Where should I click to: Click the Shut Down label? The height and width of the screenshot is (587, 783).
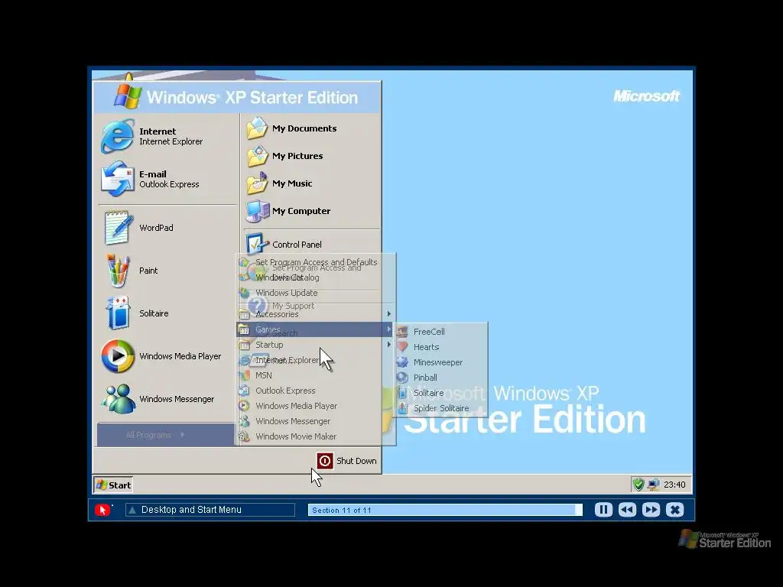click(356, 461)
